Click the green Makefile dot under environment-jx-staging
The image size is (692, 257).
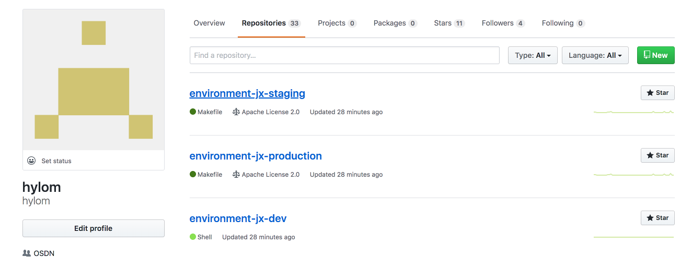click(193, 112)
